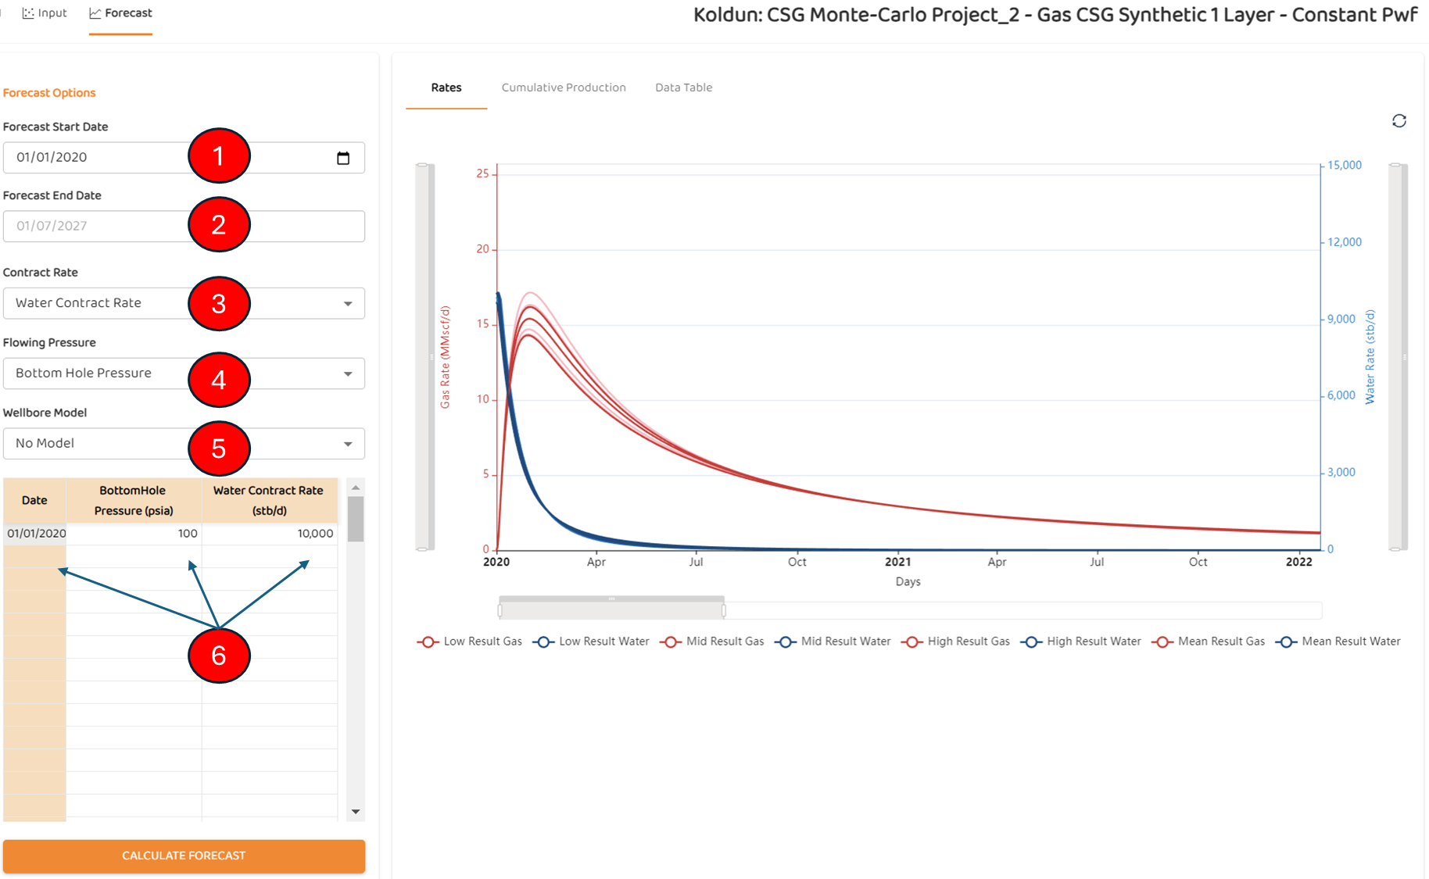Hide the High Result Gas series

point(956,641)
